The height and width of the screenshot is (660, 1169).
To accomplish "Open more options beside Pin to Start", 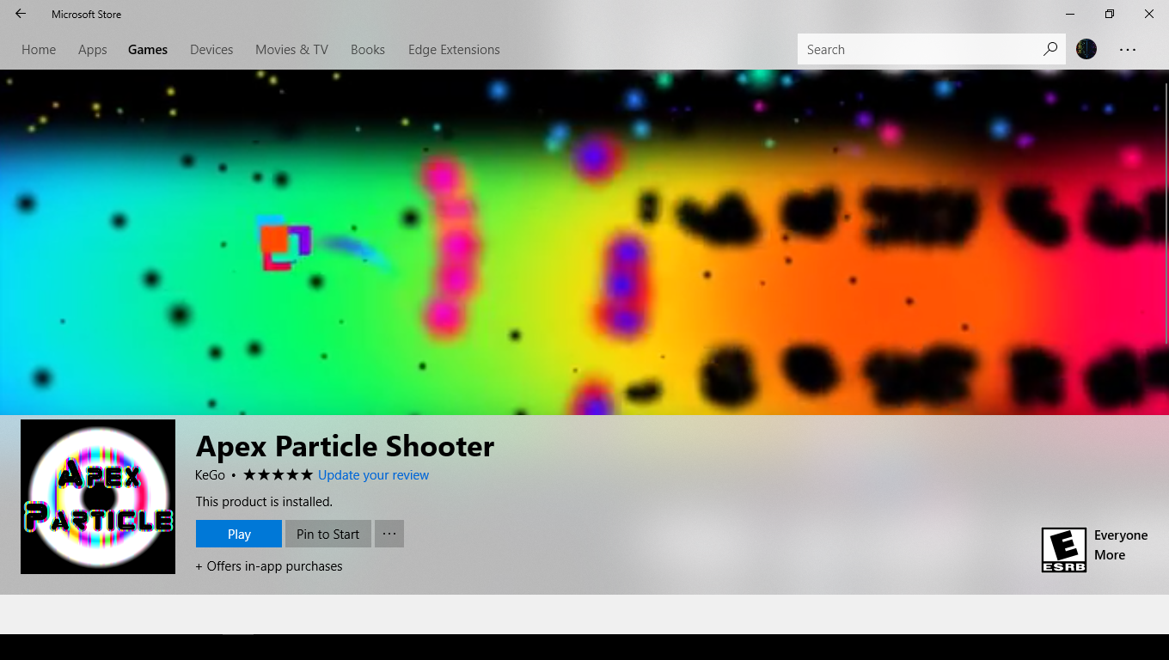I will click(x=389, y=534).
